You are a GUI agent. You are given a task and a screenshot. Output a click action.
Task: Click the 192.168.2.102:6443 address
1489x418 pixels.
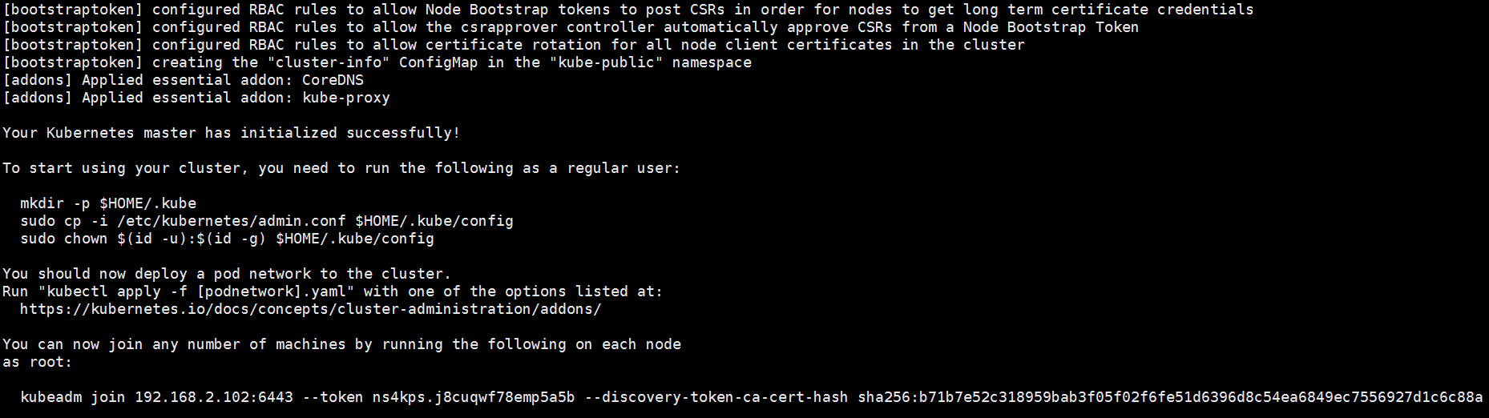click(x=214, y=397)
